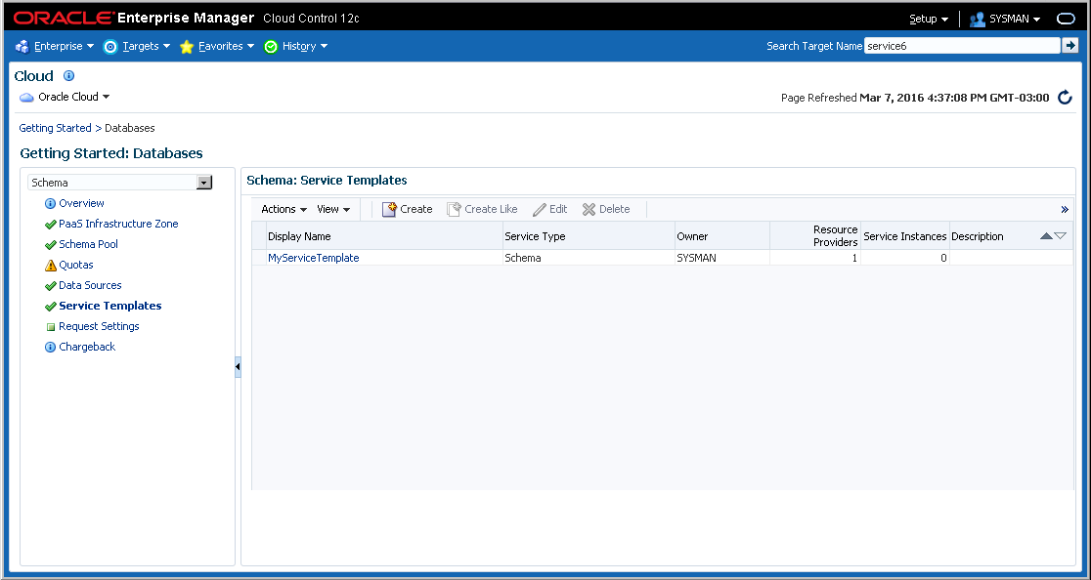Click the Service Type column header
The height and width of the screenshot is (580, 1091).
(589, 236)
